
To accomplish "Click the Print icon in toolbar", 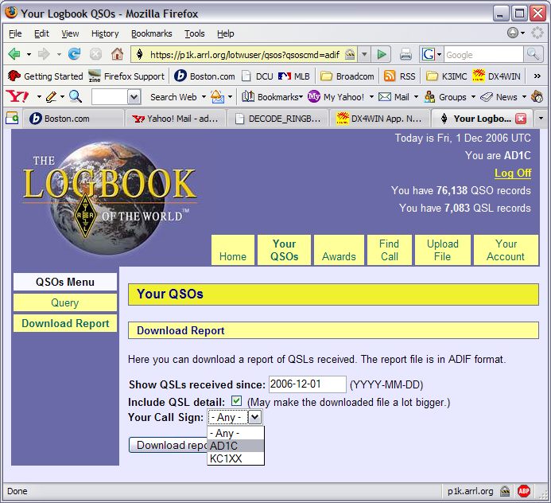I will click(405, 54).
